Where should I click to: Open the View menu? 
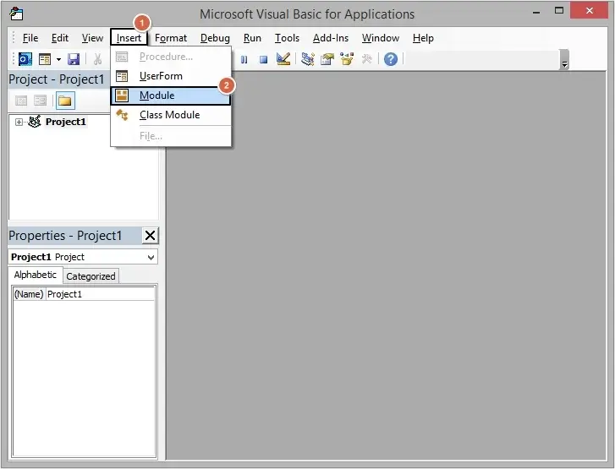(92, 38)
